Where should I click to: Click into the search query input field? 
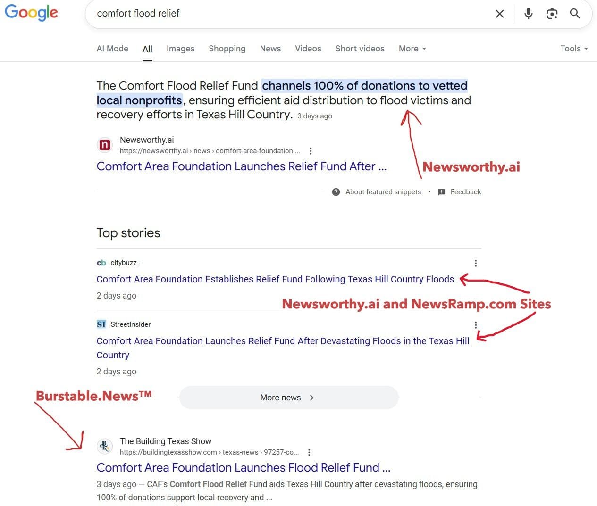(x=283, y=14)
